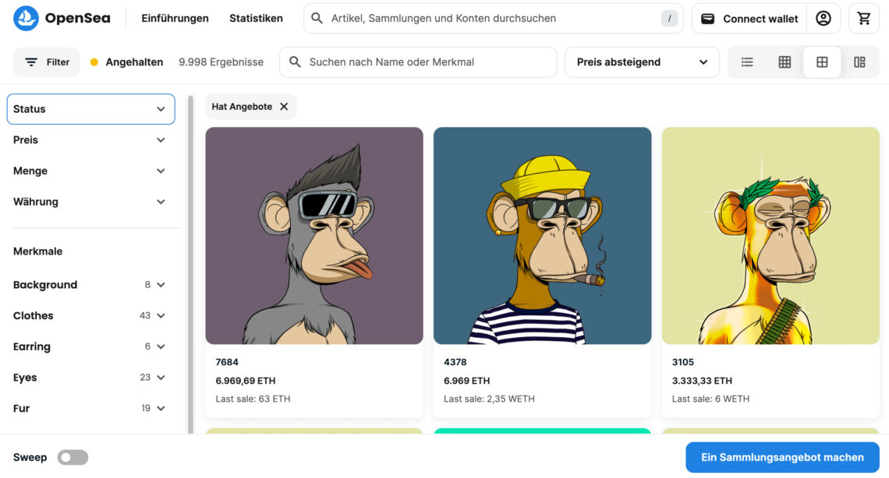The image size is (889, 478).
Task: Switch to list view layout
Action: click(747, 62)
